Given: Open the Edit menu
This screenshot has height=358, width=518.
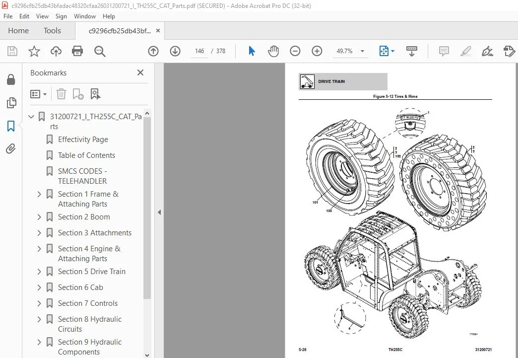Looking at the screenshot, I should click(24, 16).
